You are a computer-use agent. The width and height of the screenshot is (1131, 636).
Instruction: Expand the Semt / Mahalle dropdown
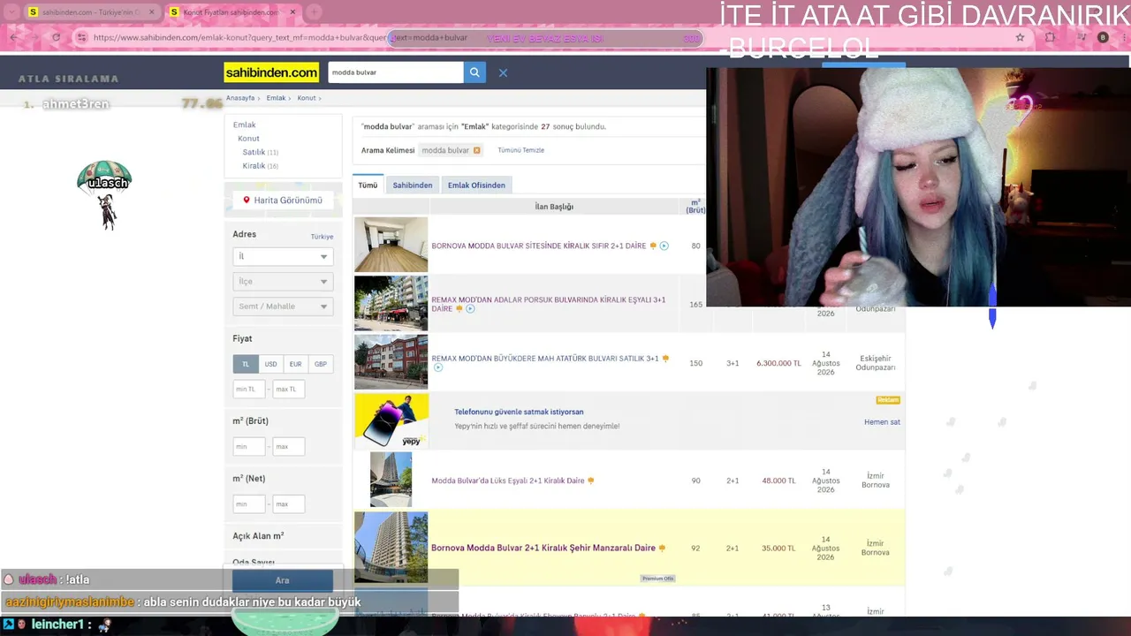(283, 307)
